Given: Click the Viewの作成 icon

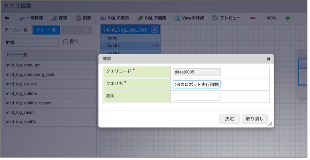Looking at the screenshot, I should point(177,18).
